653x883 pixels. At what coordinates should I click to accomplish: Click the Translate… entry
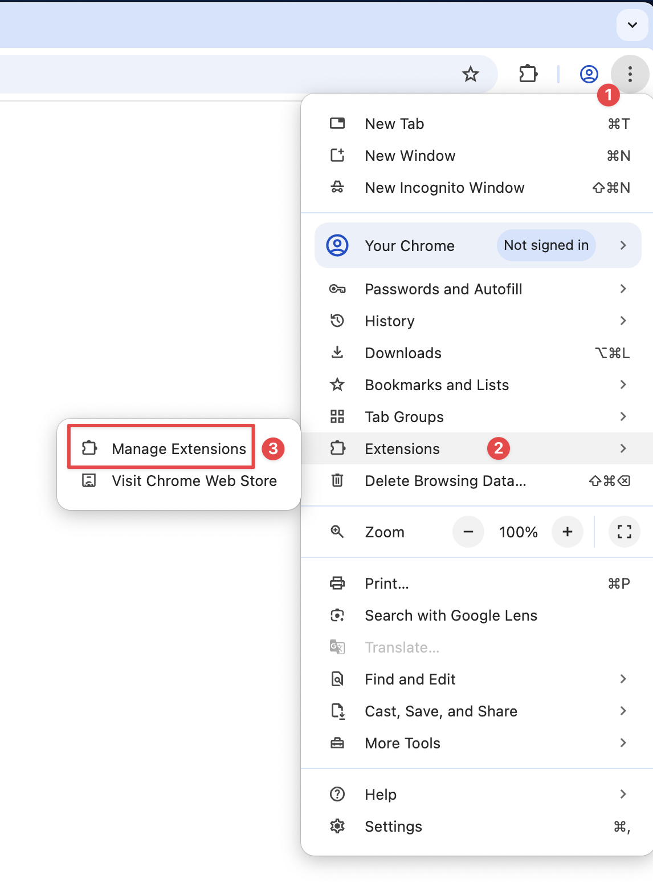pyautogui.click(x=477, y=647)
